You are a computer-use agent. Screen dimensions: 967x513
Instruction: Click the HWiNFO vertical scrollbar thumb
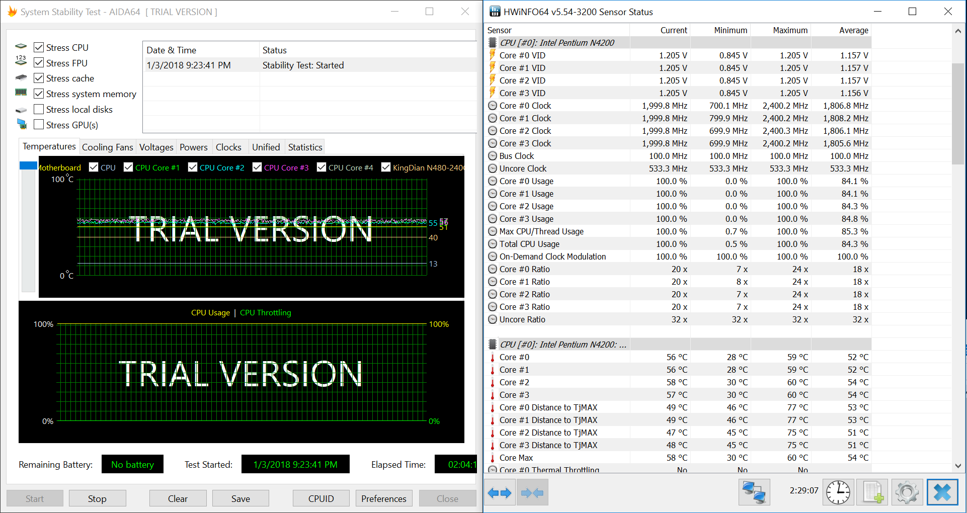pos(958,113)
